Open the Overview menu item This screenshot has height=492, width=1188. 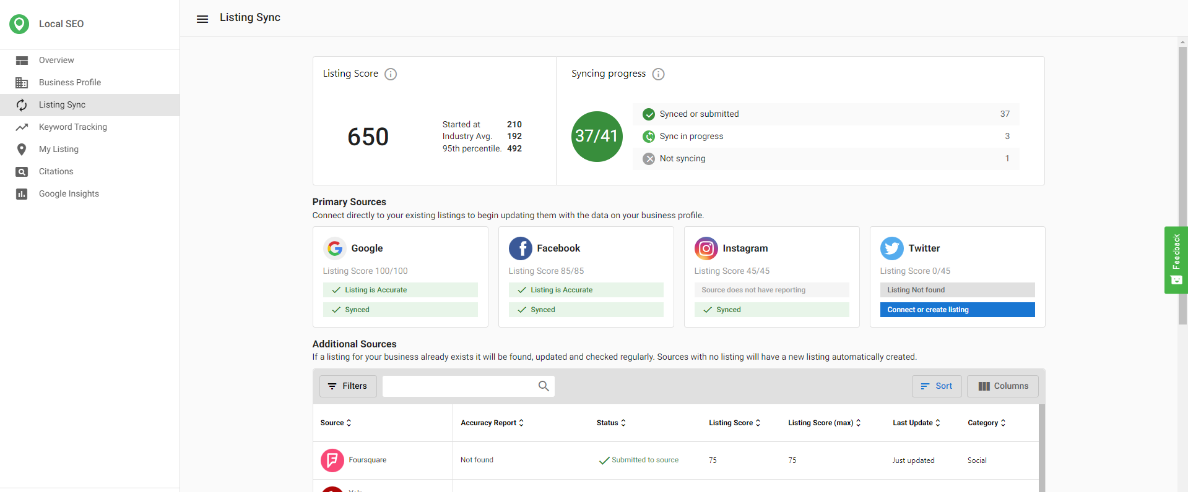(x=90, y=61)
